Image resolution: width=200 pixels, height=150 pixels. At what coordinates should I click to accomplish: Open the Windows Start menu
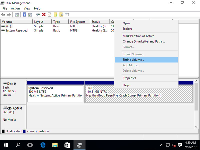6,145
